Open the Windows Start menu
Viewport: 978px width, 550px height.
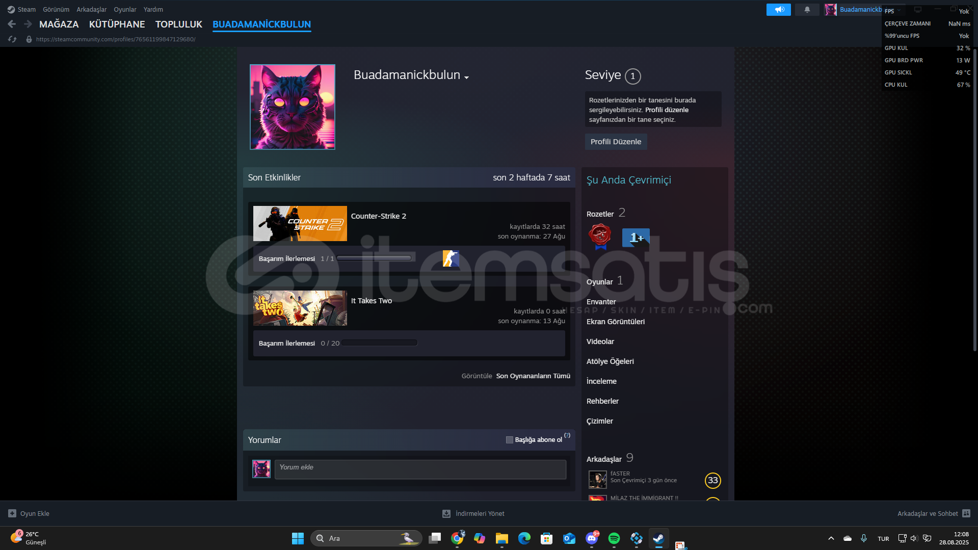[298, 538]
